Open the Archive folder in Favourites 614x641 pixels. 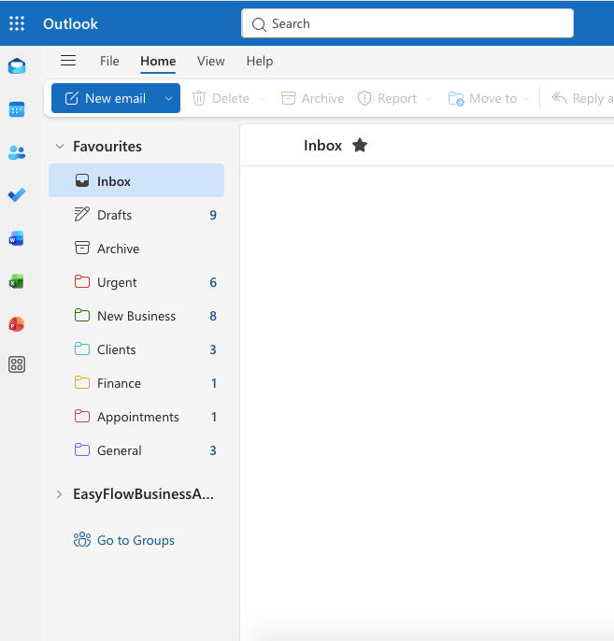(136, 249)
